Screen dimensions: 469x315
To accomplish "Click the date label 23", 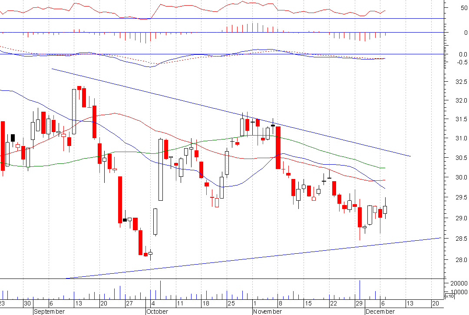I will tap(3, 303).
